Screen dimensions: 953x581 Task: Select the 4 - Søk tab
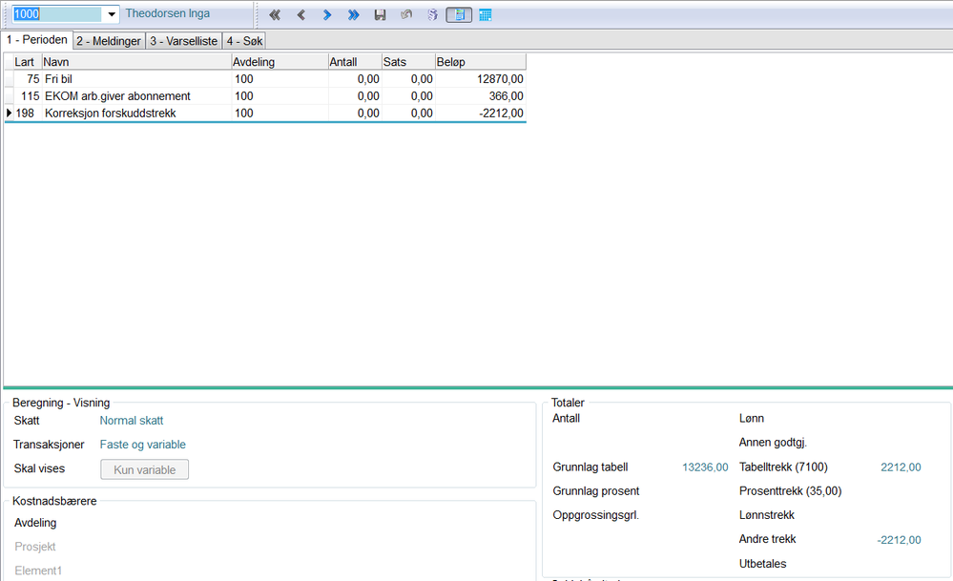244,41
